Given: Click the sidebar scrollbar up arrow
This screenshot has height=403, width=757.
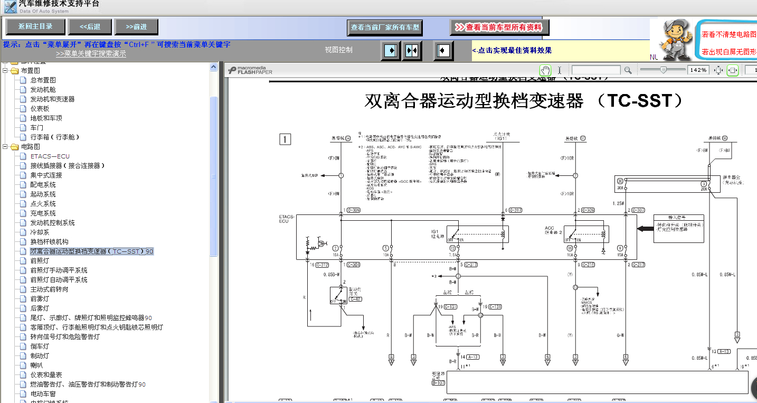Looking at the screenshot, I should coord(214,67).
